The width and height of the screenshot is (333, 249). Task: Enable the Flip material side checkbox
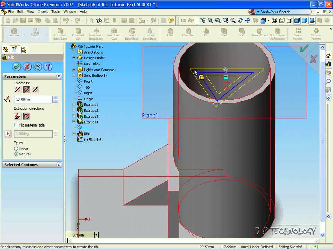[x=16, y=125]
